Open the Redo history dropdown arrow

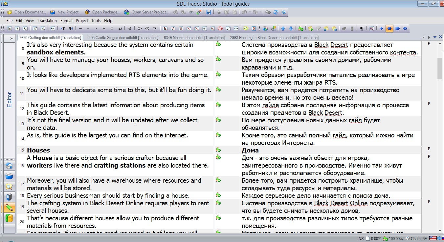tap(261, 12)
